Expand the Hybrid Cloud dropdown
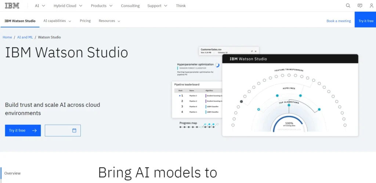Image resolution: width=376 pixels, height=183 pixels. [x=68, y=6]
